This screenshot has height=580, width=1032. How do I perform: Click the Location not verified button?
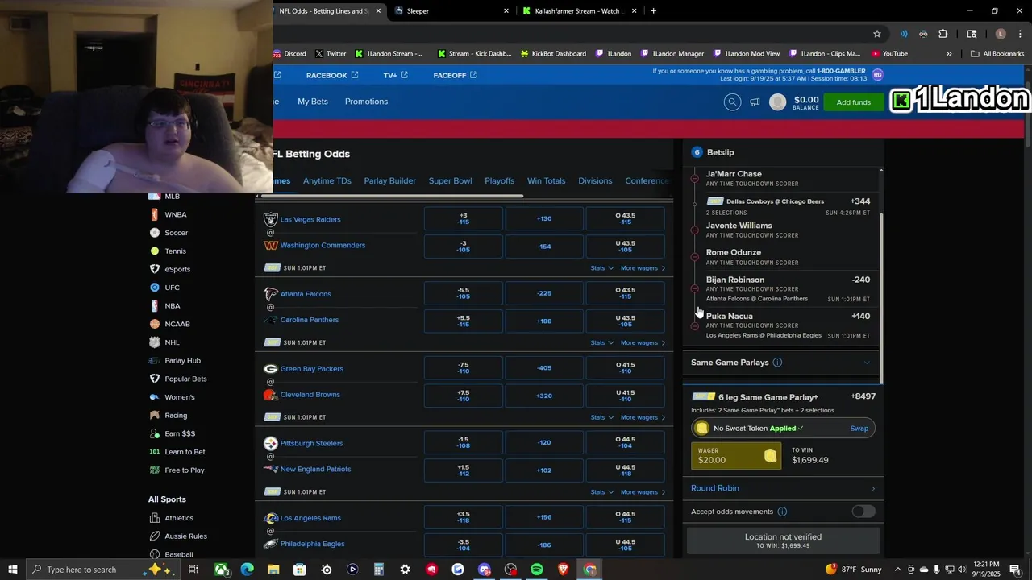click(783, 541)
